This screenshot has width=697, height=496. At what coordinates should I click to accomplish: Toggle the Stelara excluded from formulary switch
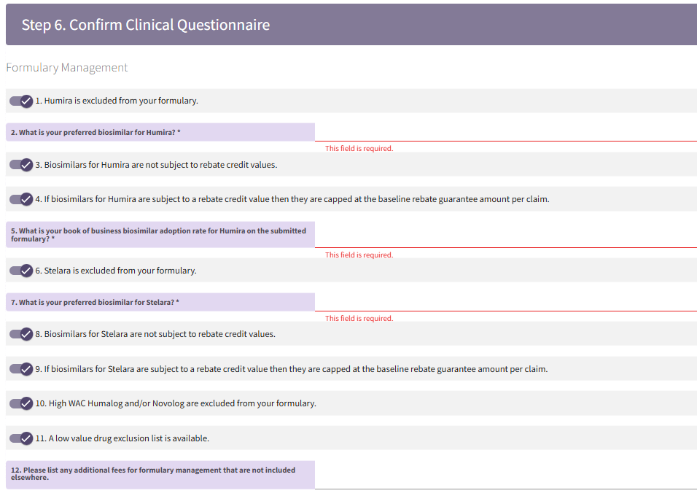pos(21,271)
